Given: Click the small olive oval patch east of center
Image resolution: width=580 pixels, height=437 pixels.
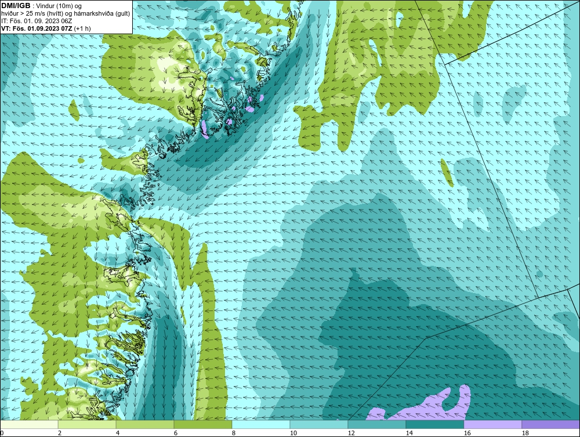Looking at the screenshot, I should coord(447,172).
